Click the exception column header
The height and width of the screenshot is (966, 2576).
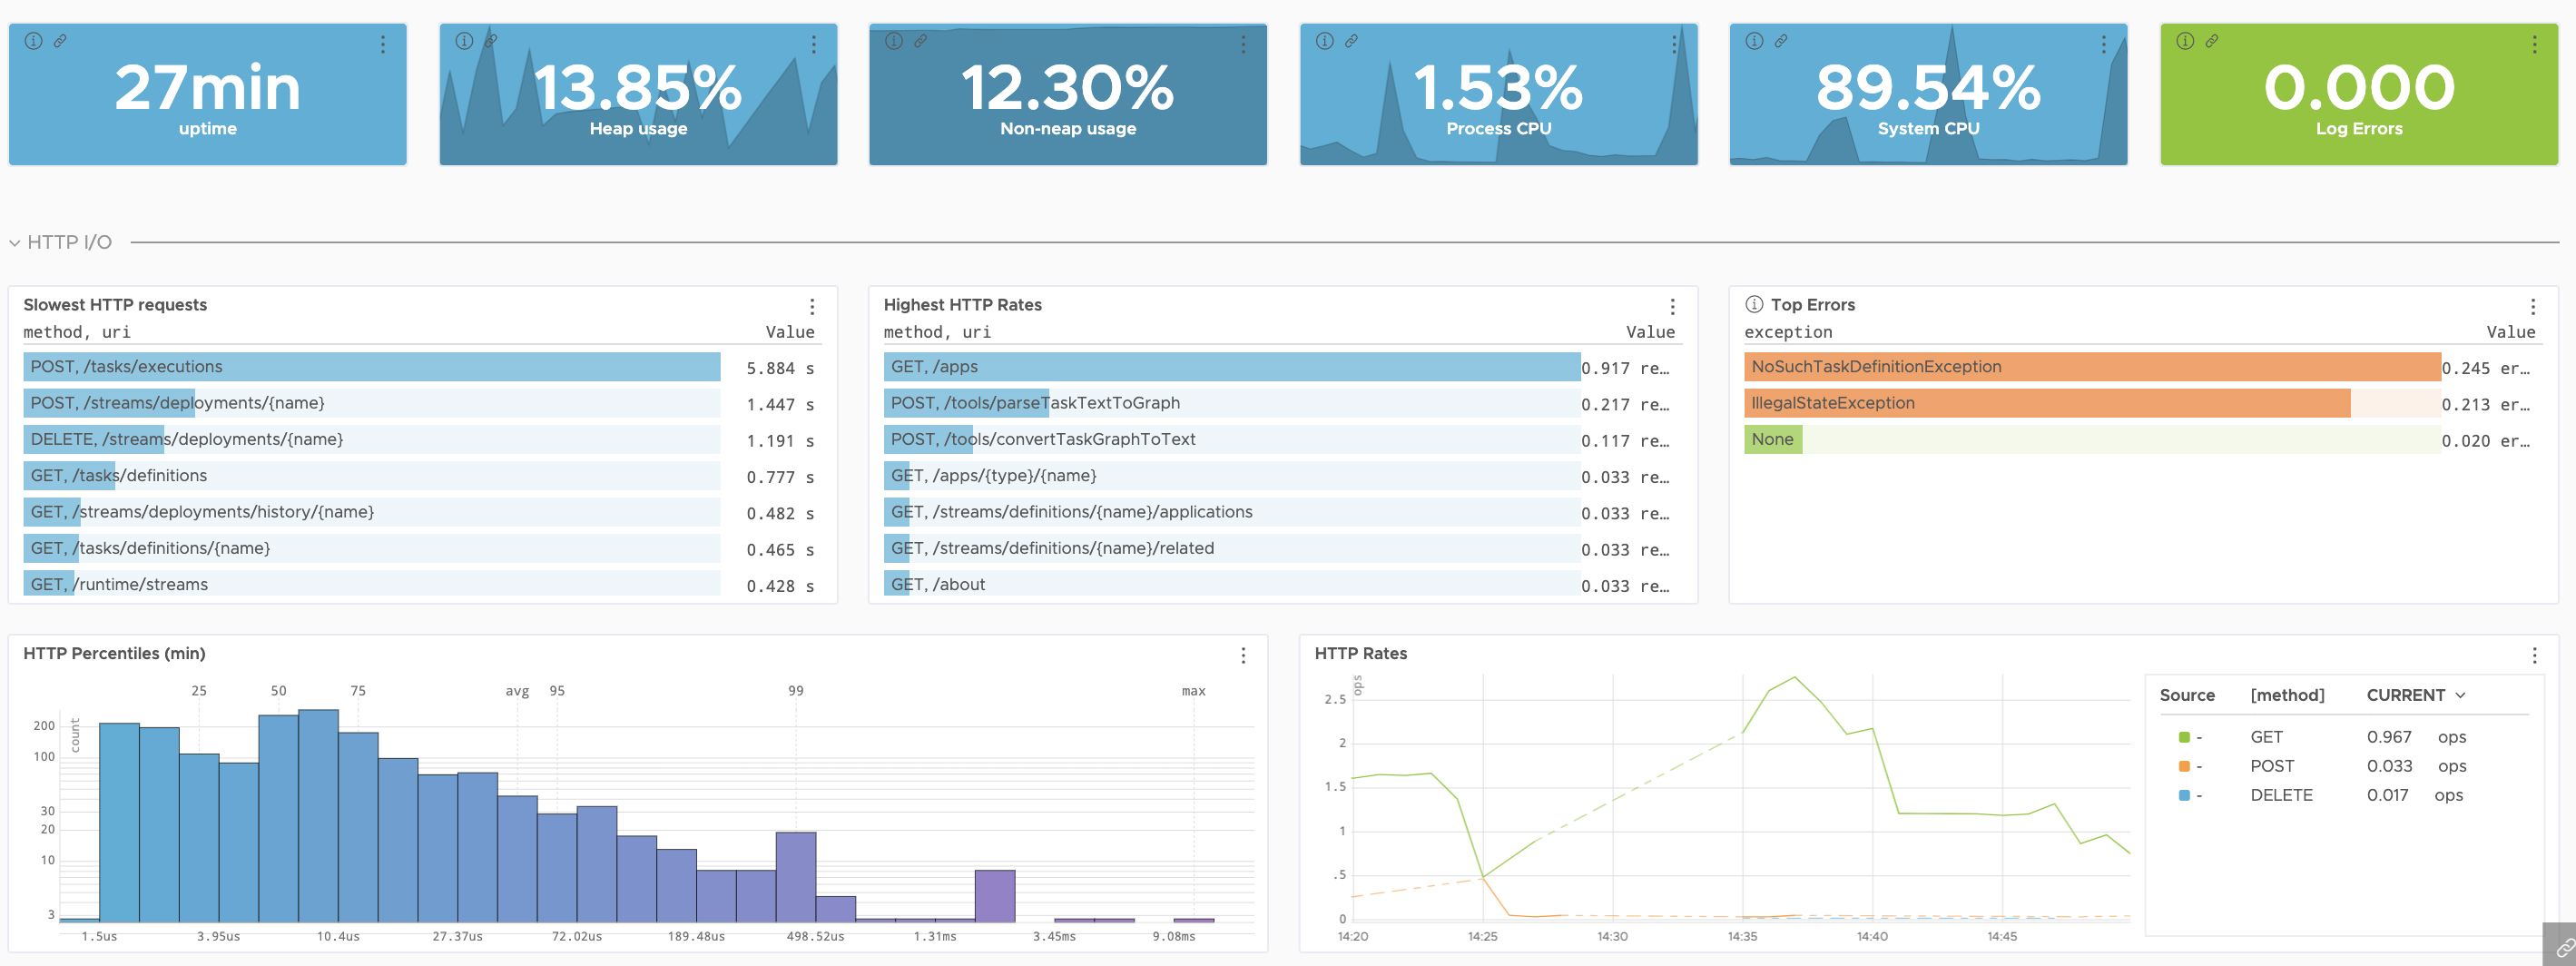click(x=1788, y=332)
